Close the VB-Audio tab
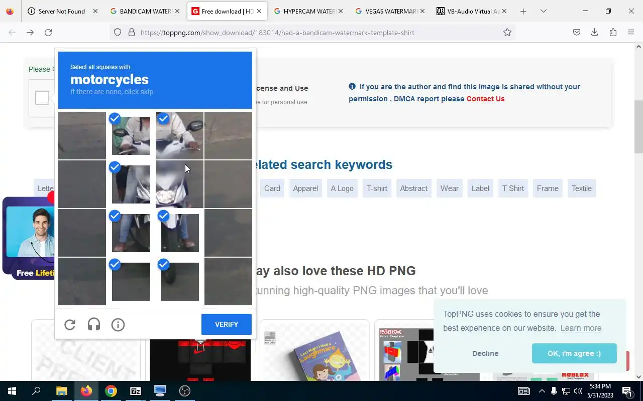This screenshot has height=401, width=643. (x=504, y=11)
